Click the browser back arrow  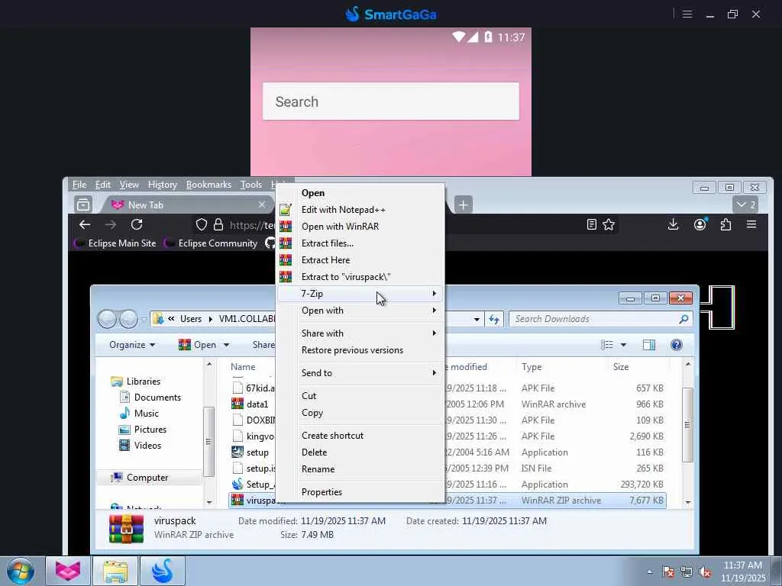[85, 225]
